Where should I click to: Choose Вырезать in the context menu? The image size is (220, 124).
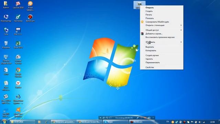162,47
